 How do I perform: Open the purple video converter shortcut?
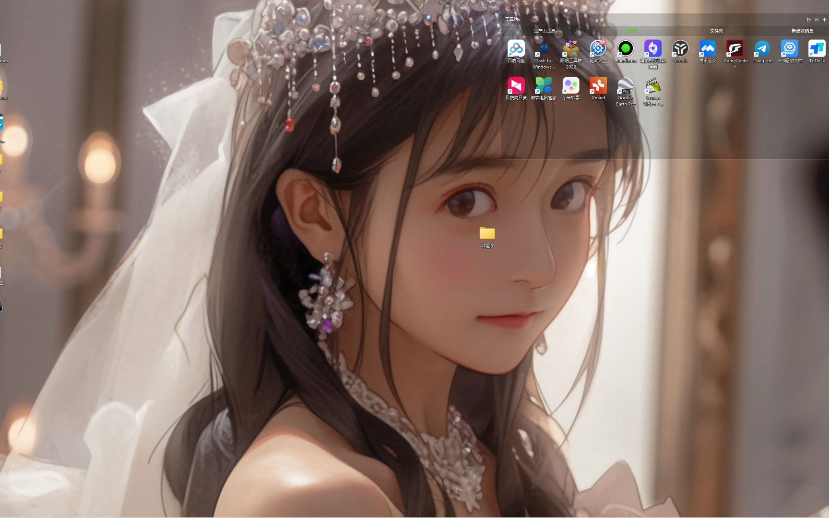(x=653, y=55)
